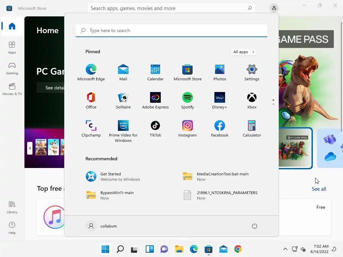Select the Home tab in Microsoft Store
Image resolution: width=343 pixels, height=257 pixels.
point(12,26)
